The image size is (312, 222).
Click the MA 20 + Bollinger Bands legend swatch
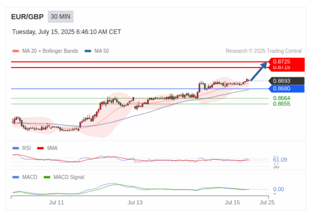click(x=16, y=51)
